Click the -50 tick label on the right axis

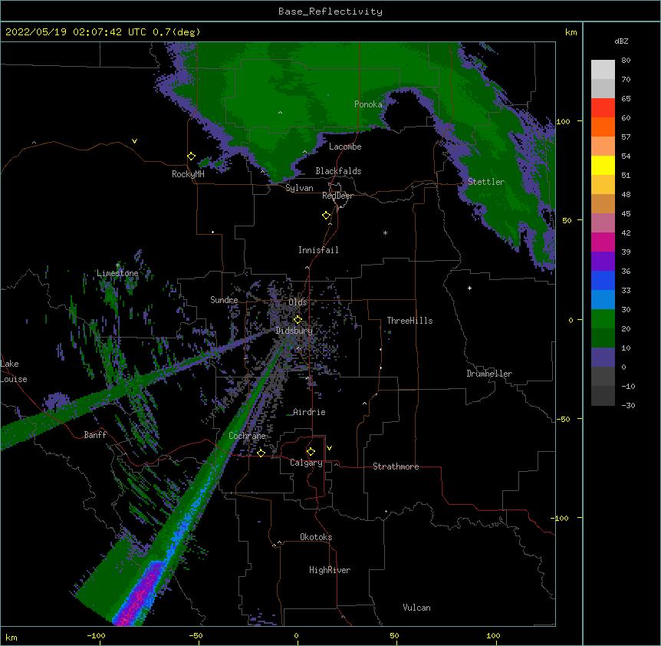tap(563, 419)
